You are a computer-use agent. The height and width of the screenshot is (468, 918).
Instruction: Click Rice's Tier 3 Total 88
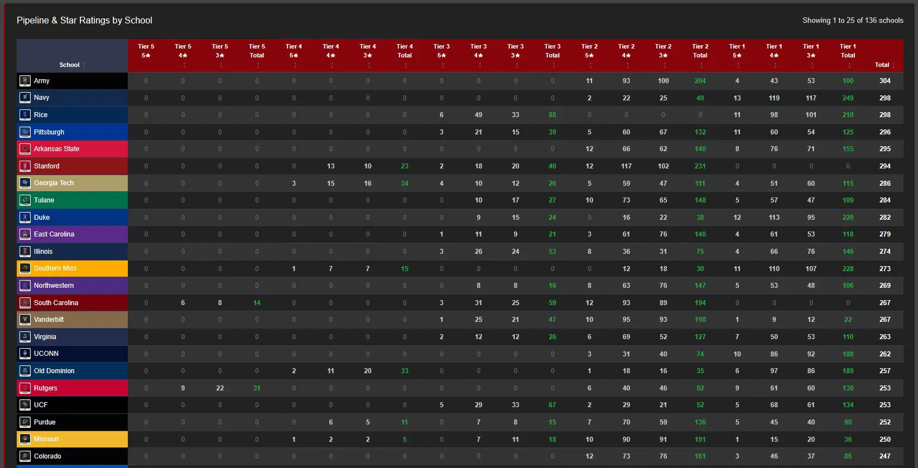552,115
